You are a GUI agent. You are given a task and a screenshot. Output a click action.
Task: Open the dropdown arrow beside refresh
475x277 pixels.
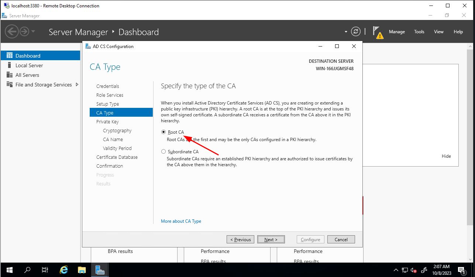(x=346, y=32)
